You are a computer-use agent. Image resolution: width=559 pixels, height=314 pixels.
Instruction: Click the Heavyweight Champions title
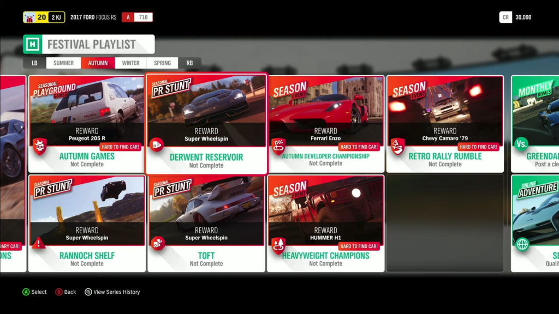(x=326, y=256)
